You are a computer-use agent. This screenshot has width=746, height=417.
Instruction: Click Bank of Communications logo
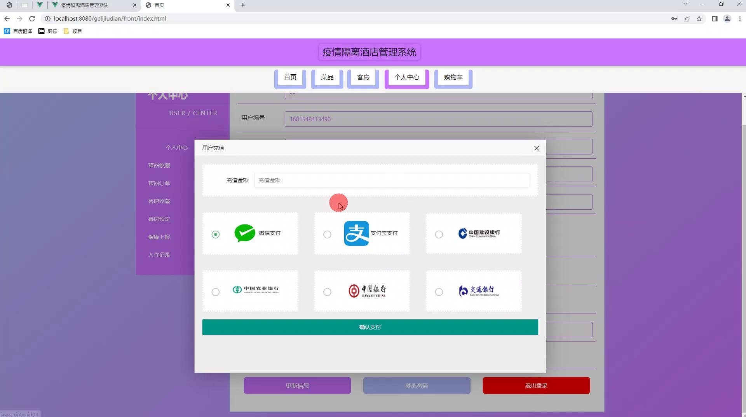click(x=479, y=291)
